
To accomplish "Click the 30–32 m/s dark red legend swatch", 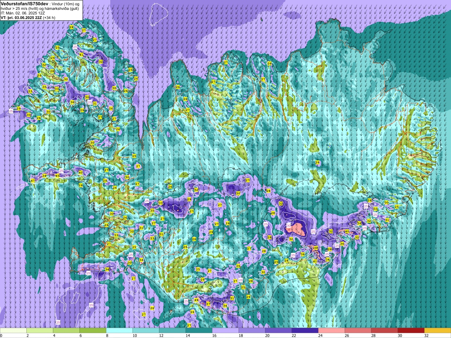I will [x=411, y=331].
